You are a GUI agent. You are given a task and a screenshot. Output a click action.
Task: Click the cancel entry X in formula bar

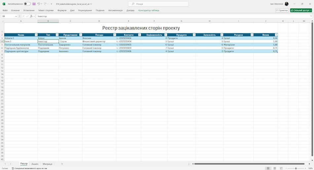point(23,16)
